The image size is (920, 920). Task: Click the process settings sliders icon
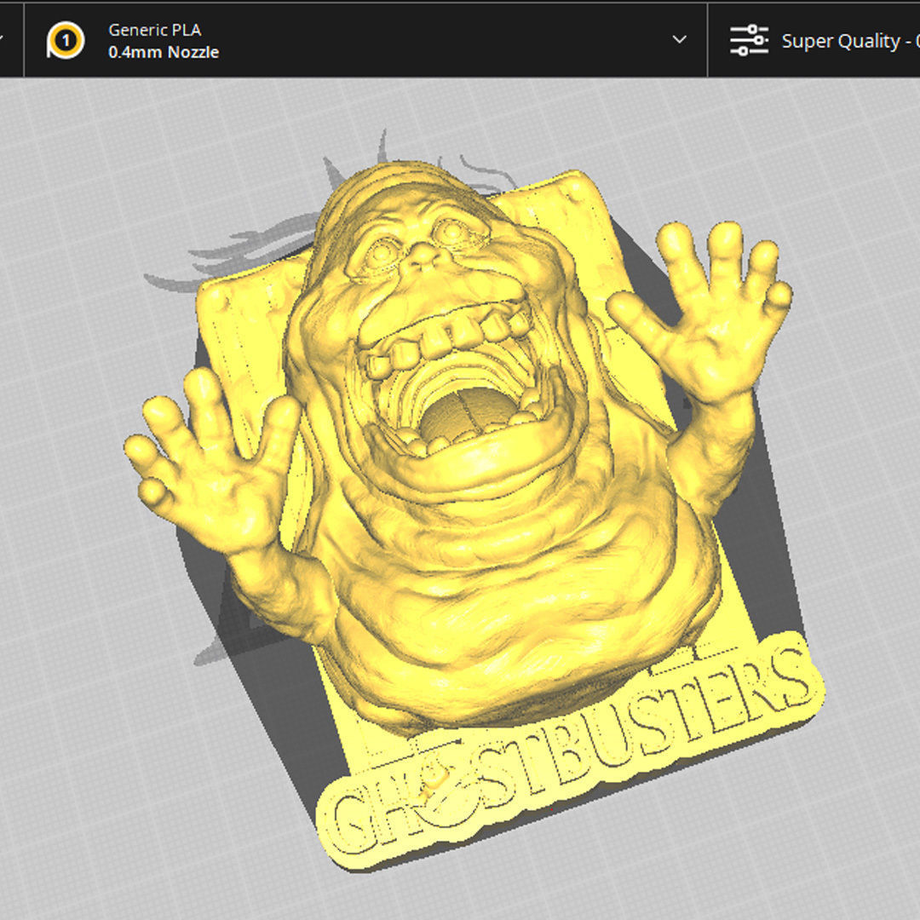(x=749, y=41)
